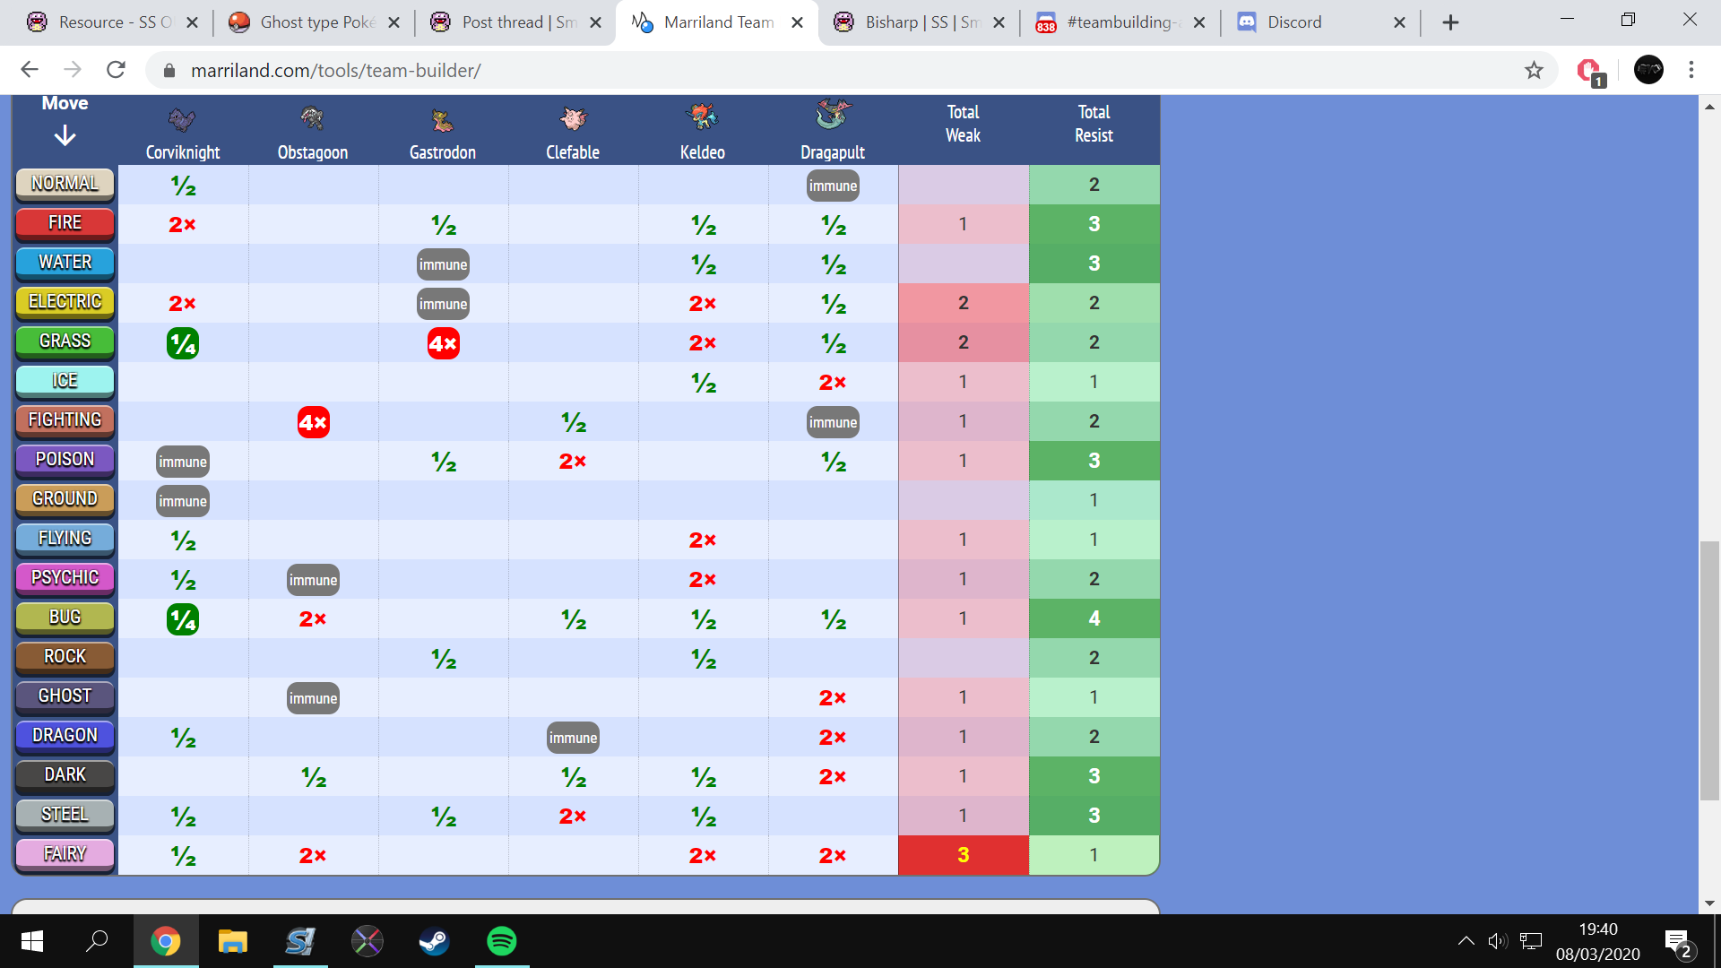Viewport: 1721px width, 968px height.
Task: Close the Marriland Team tab
Action: point(797,22)
